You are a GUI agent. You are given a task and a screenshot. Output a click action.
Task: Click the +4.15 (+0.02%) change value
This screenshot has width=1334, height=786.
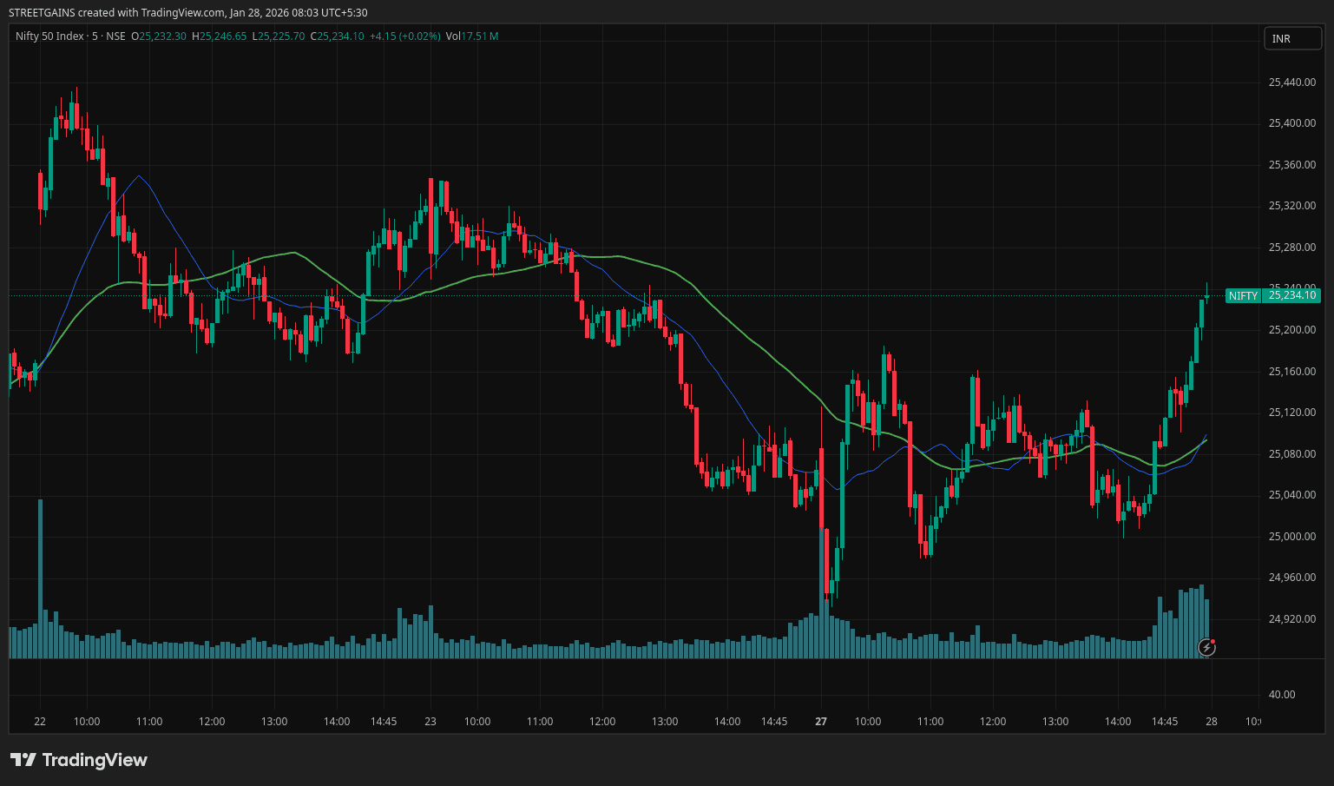click(404, 36)
